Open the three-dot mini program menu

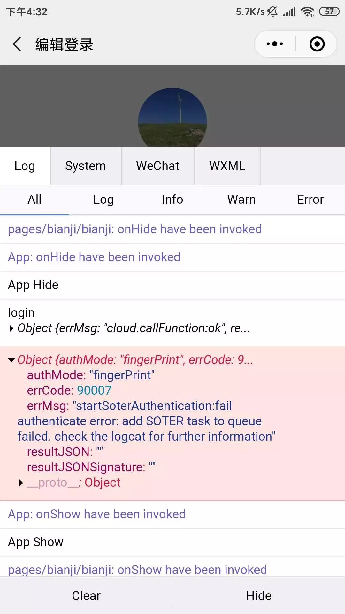click(x=275, y=44)
